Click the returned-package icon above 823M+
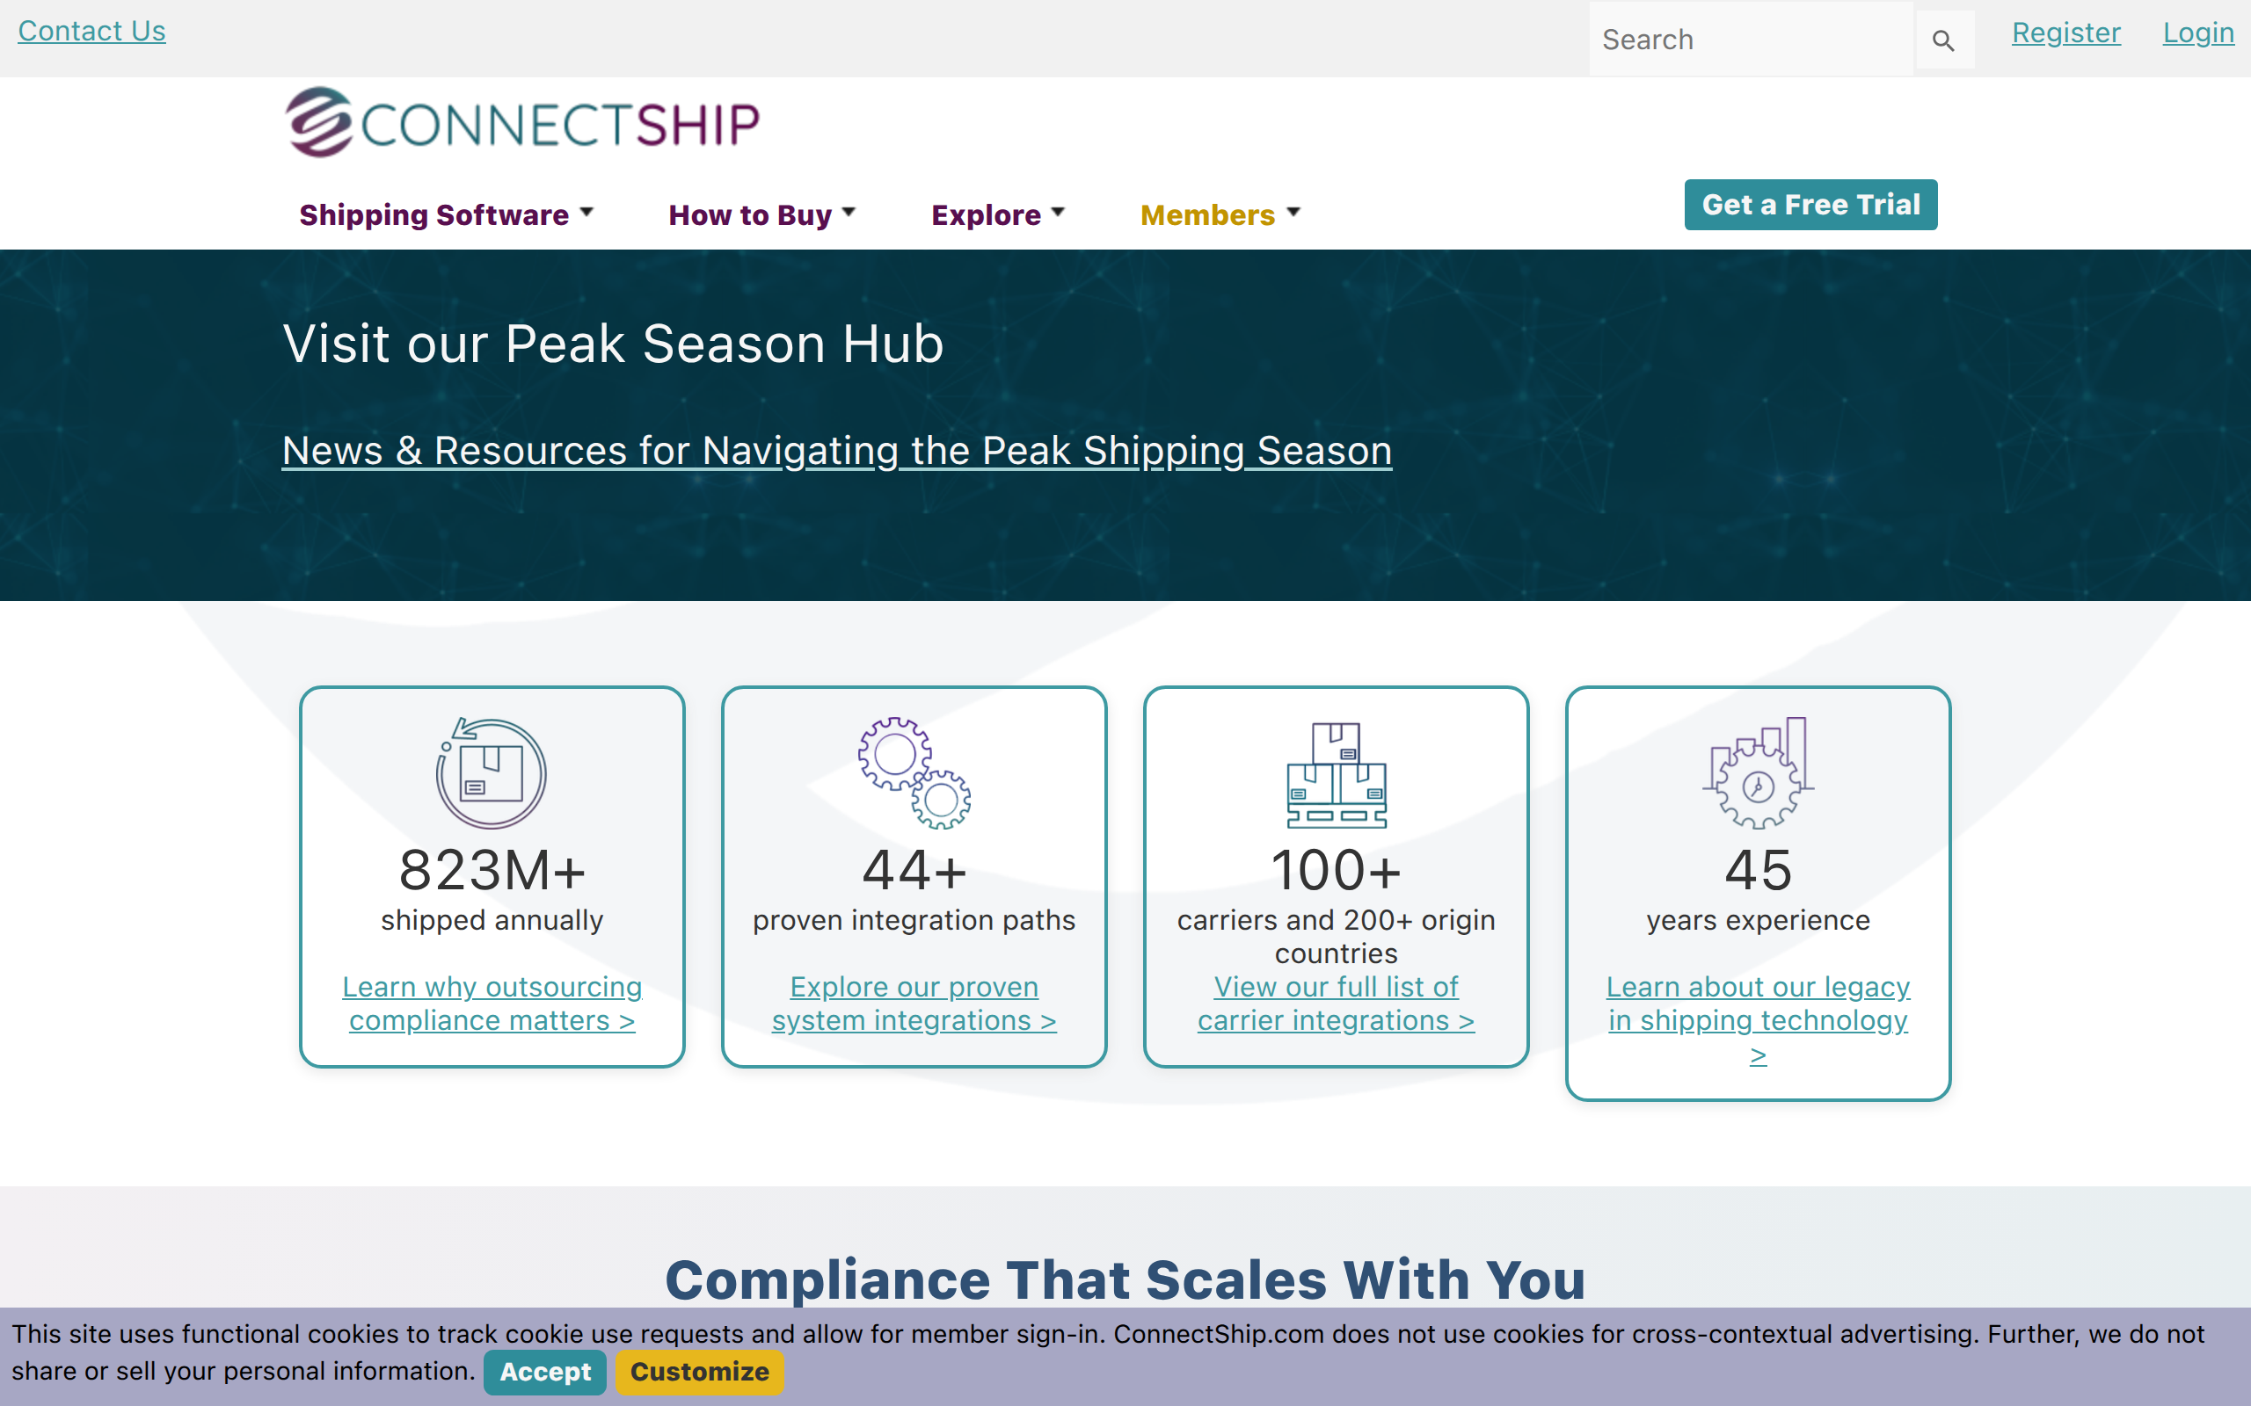2251x1406 pixels. tap(492, 772)
